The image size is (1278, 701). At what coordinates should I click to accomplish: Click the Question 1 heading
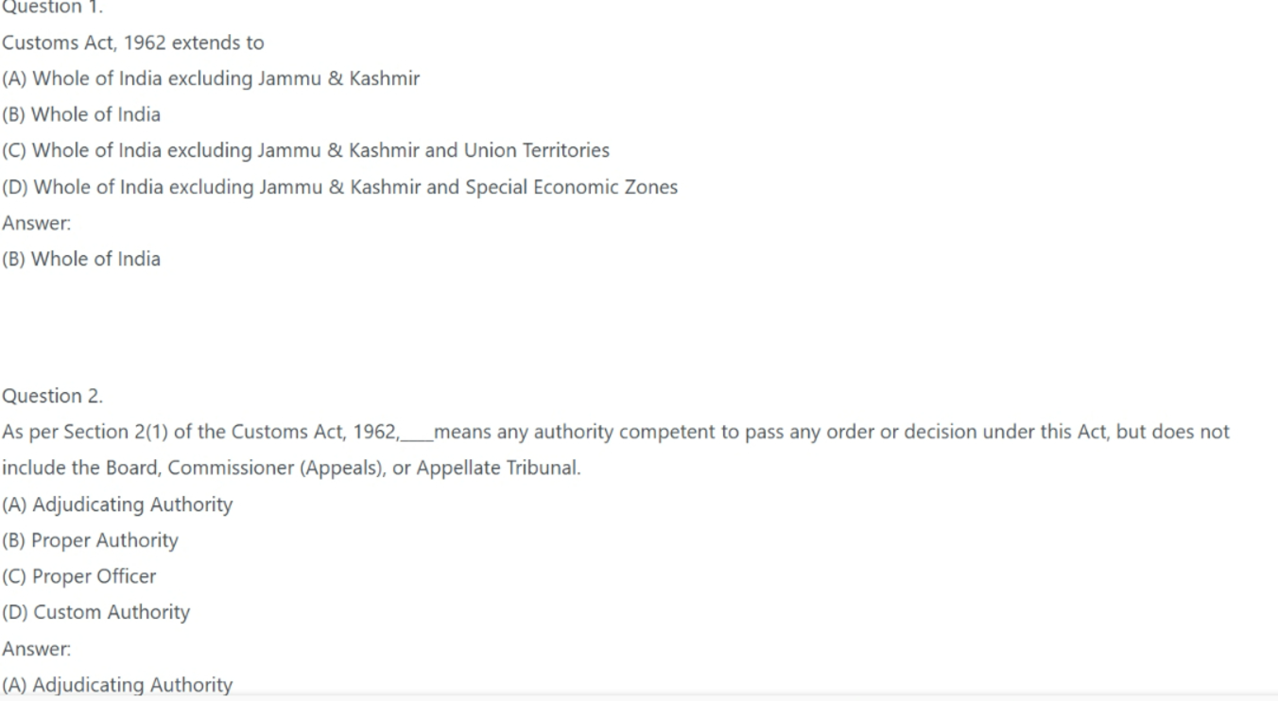(x=52, y=8)
